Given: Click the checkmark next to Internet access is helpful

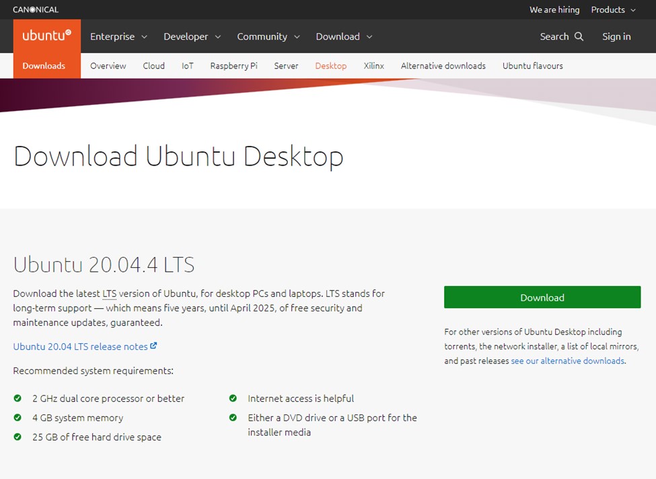Looking at the screenshot, I should click(233, 398).
